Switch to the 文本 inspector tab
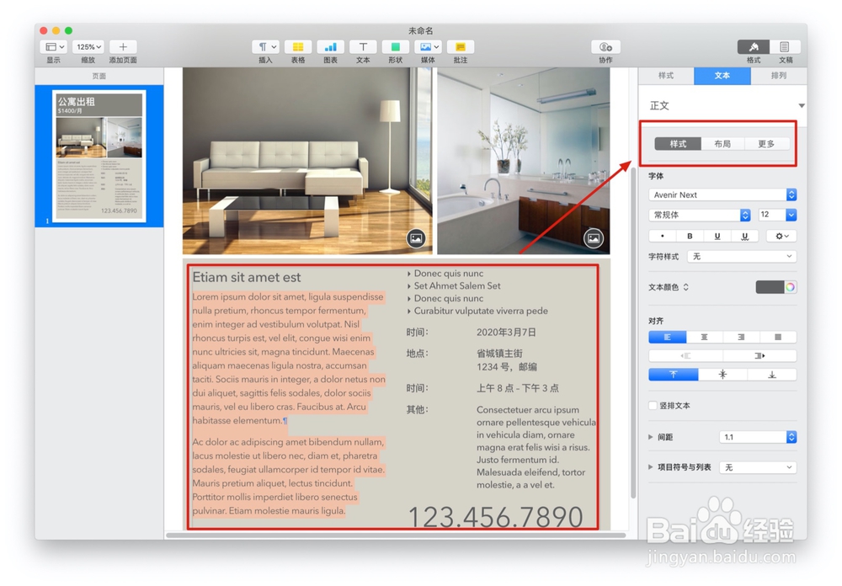The width and height of the screenshot is (842, 586). click(x=722, y=76)
